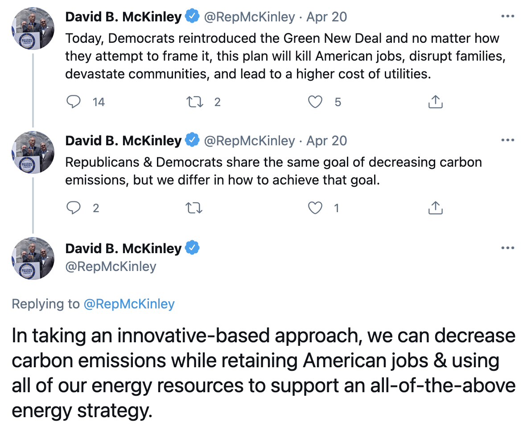Viewport: 527px width, 435px height.
Task: Click @RepMcKinley handle below third tweet name
Action: coord(111,267)
